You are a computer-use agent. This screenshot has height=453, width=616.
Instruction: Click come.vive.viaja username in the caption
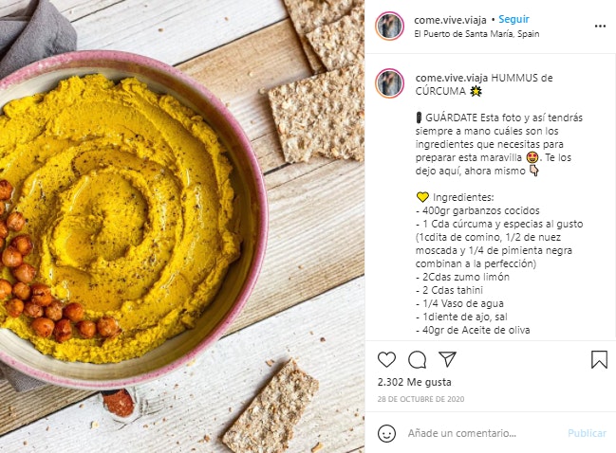click(x=452, y=78)
